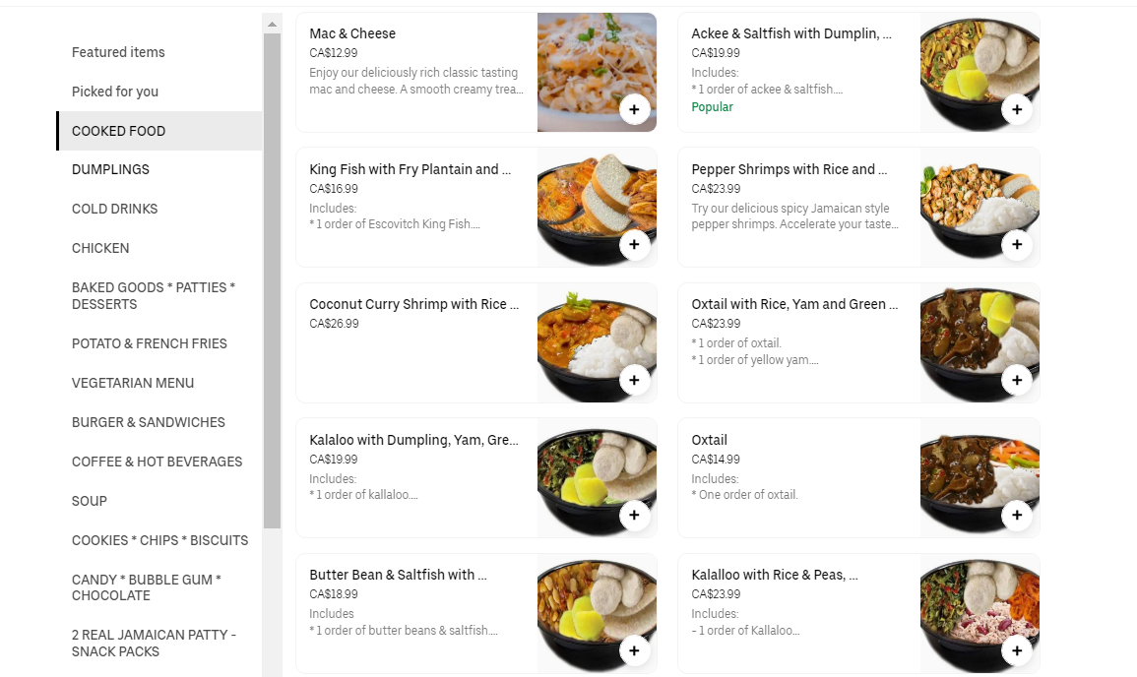Click the category list scrollbar
The image size is (1137, 677).
(x=272, y=276)
